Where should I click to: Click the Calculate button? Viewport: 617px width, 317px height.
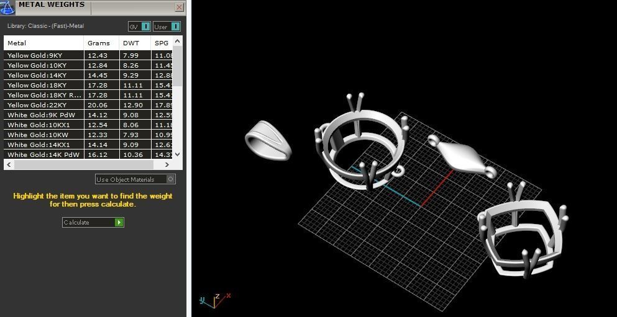(x=93, y=222)
